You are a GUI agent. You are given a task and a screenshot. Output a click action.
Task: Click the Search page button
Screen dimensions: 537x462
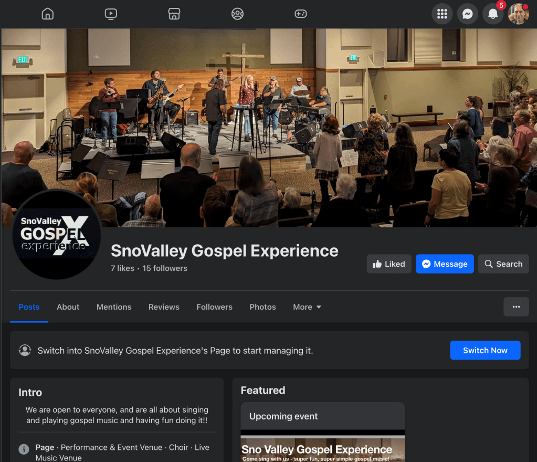coord(503,264)
